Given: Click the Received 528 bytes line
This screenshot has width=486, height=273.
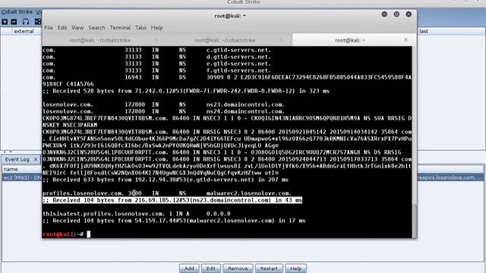Looking at the screenshot, I should 186,91.
